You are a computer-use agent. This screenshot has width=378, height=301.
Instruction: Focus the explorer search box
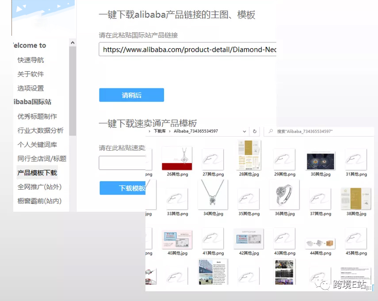coord(318,131)
